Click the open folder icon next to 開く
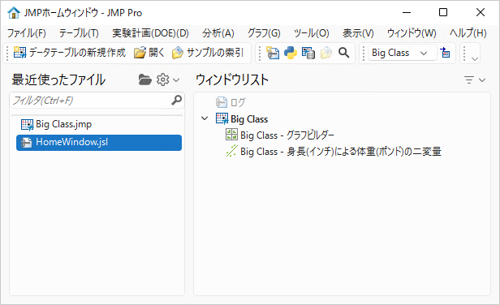 (140, 53)
